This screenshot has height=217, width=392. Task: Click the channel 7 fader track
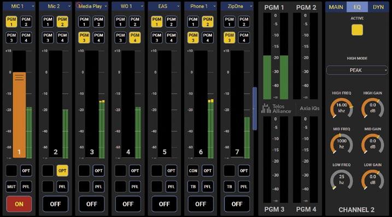[x=237, y=104]
